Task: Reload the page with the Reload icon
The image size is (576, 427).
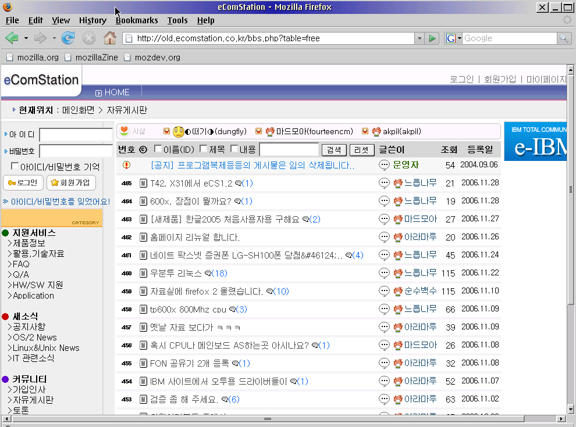Action: 68,38
